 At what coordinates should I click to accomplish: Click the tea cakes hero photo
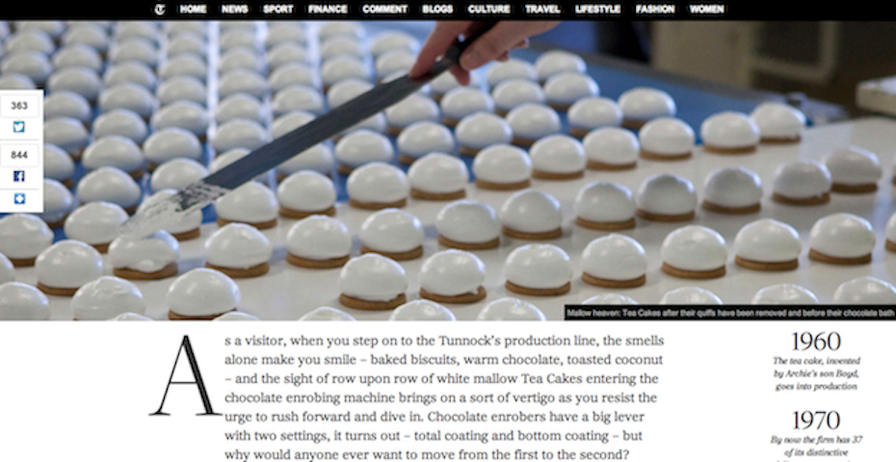[448, 170]
